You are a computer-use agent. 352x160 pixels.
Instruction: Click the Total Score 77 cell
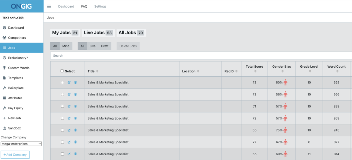coord(254,142)
